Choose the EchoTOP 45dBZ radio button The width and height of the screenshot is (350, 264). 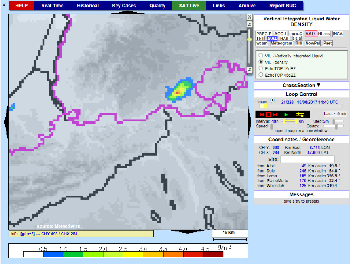click(261, 75)
